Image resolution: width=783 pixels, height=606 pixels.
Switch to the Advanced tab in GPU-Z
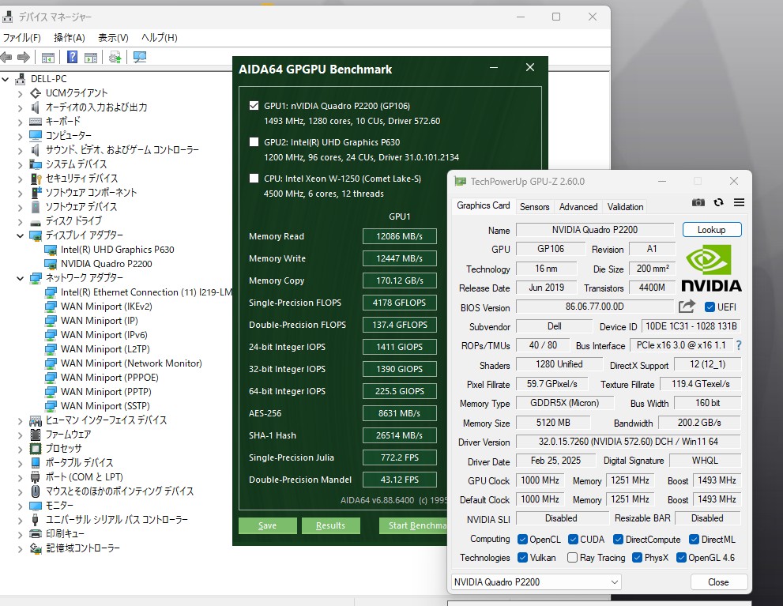coord(578,207)
